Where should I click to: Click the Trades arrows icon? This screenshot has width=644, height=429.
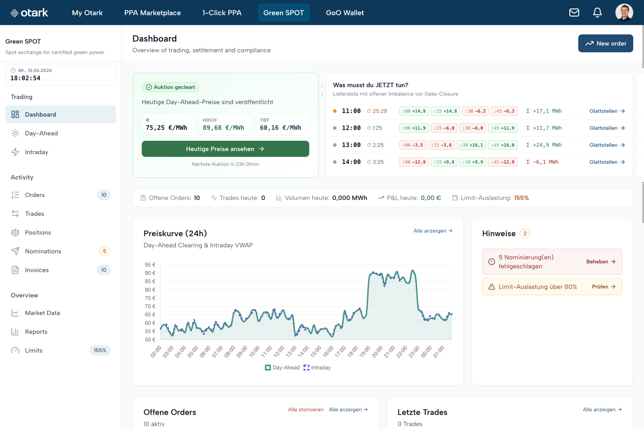pos(15,214)
